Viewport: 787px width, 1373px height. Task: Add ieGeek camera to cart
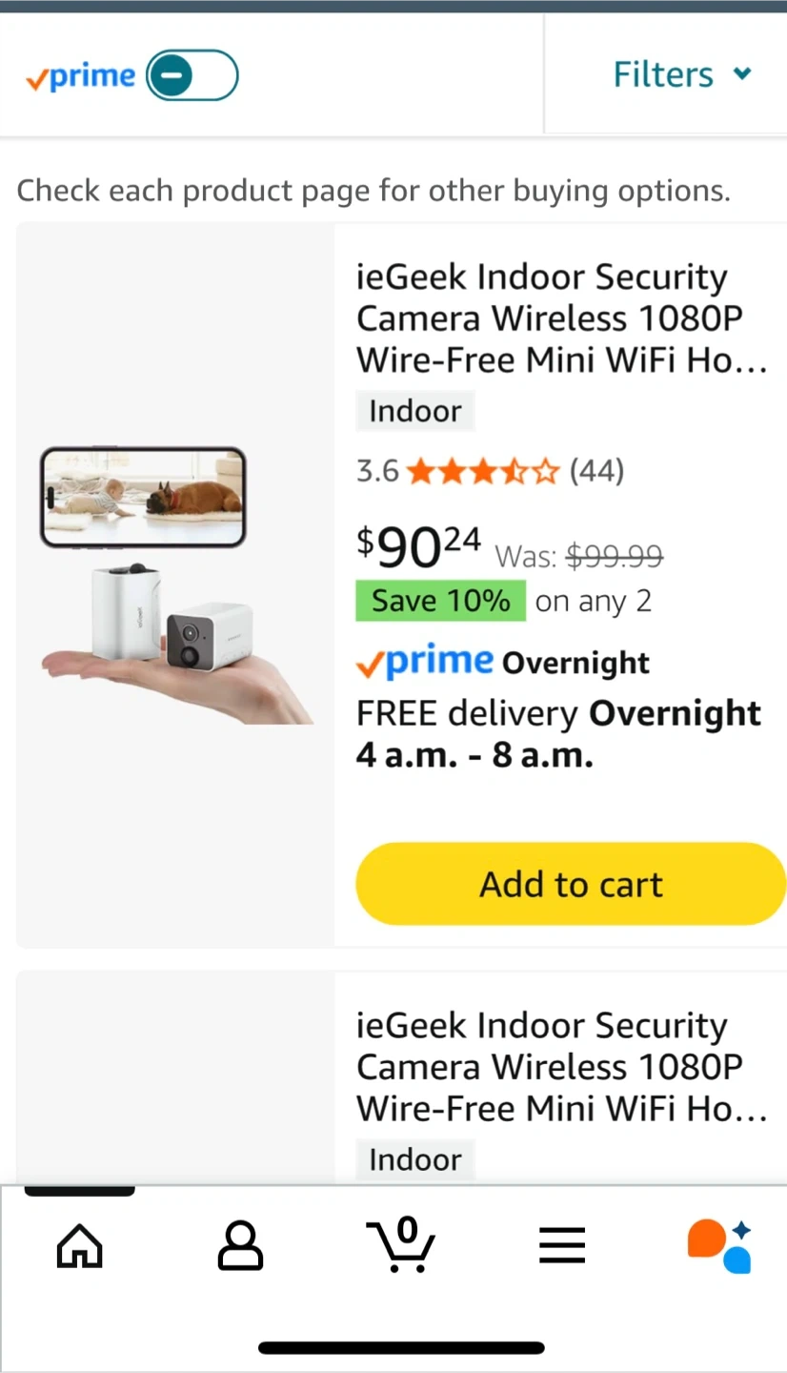[x=571, y=884]
